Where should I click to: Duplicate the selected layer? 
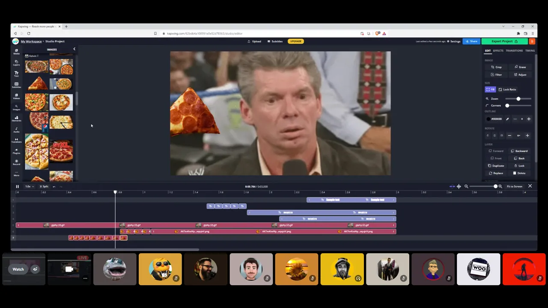point(496,166)
